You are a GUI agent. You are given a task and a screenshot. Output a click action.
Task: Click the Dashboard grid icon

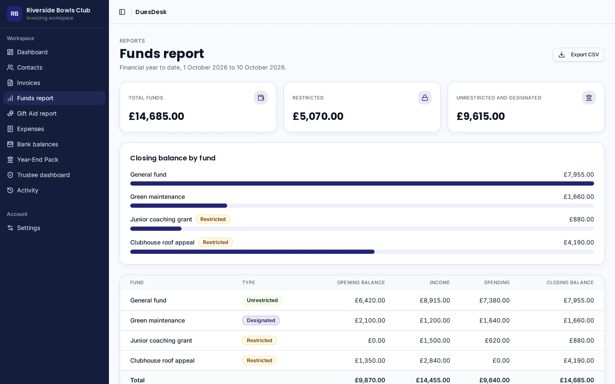[x=10, y=52]
